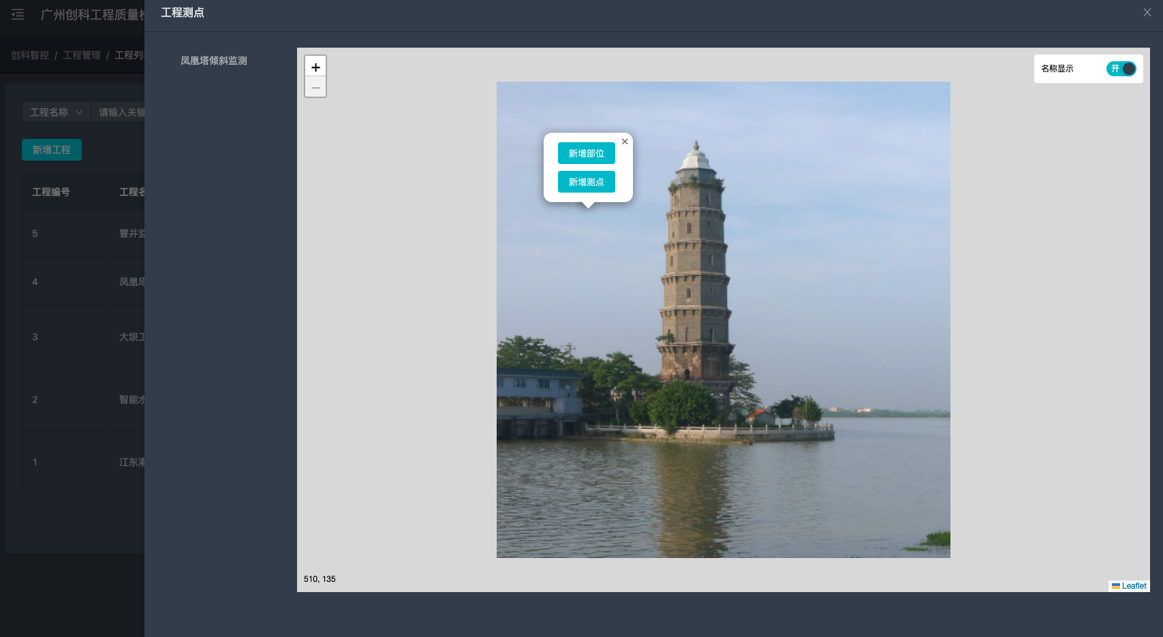This screenshot has width=1163, height=637.
Task: Click the 新增部位 button
Action: pyautogui.click(x=586, y=153)
